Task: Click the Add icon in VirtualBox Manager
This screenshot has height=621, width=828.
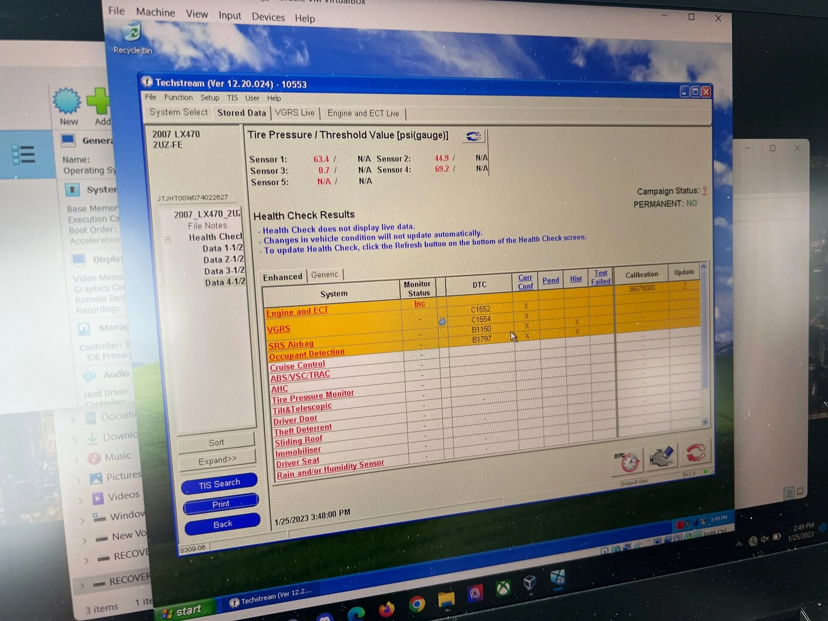Action: coord(99,106)
